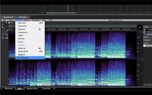Select the arrow move/transform tool

[x=3, y=27]
